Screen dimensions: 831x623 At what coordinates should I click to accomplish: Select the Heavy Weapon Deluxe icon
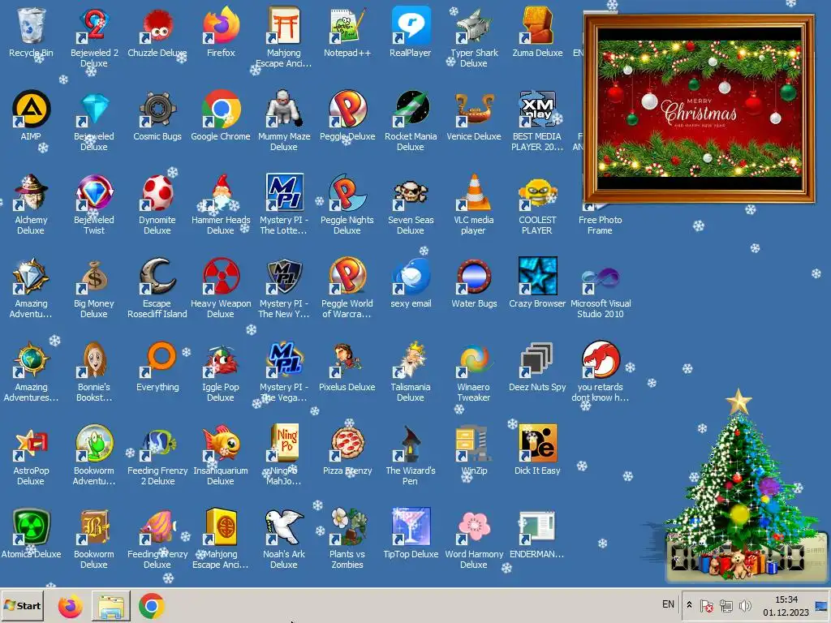click(221, 277)
